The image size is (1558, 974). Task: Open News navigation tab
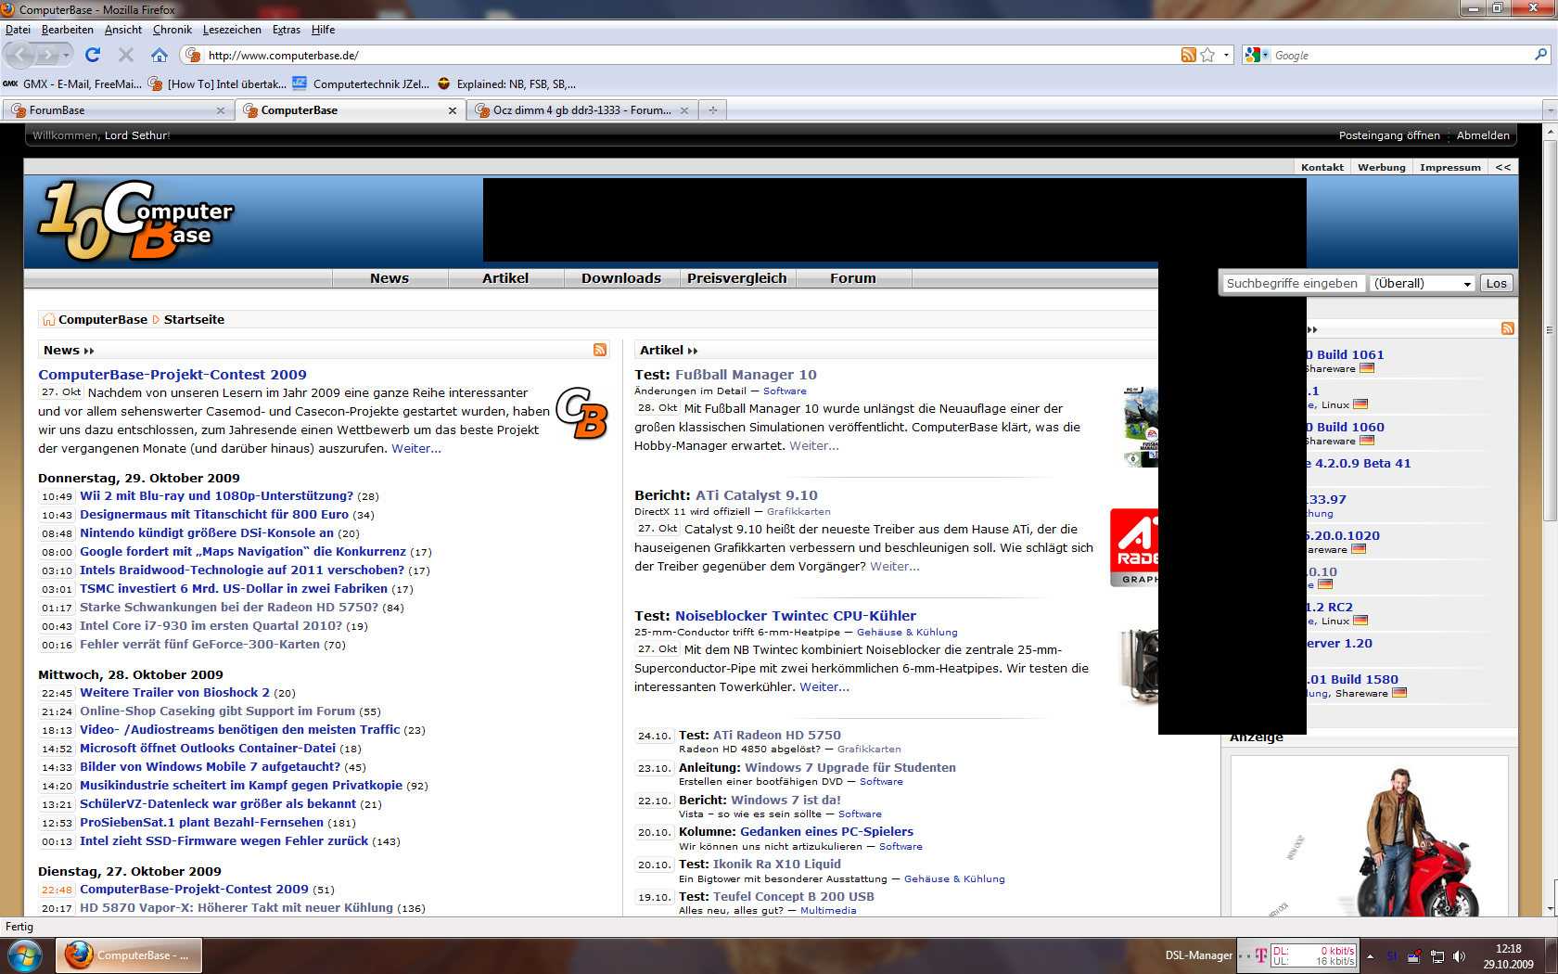click(x=389, y=278)
